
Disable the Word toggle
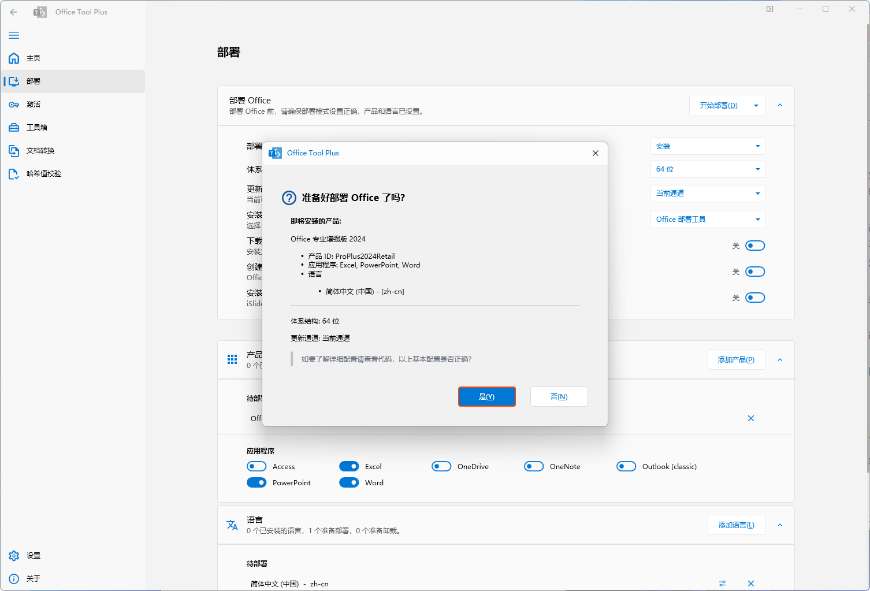[349, 483]
